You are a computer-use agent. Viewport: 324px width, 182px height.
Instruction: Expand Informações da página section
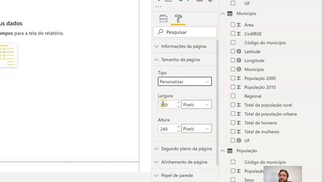tap(185, 47)
